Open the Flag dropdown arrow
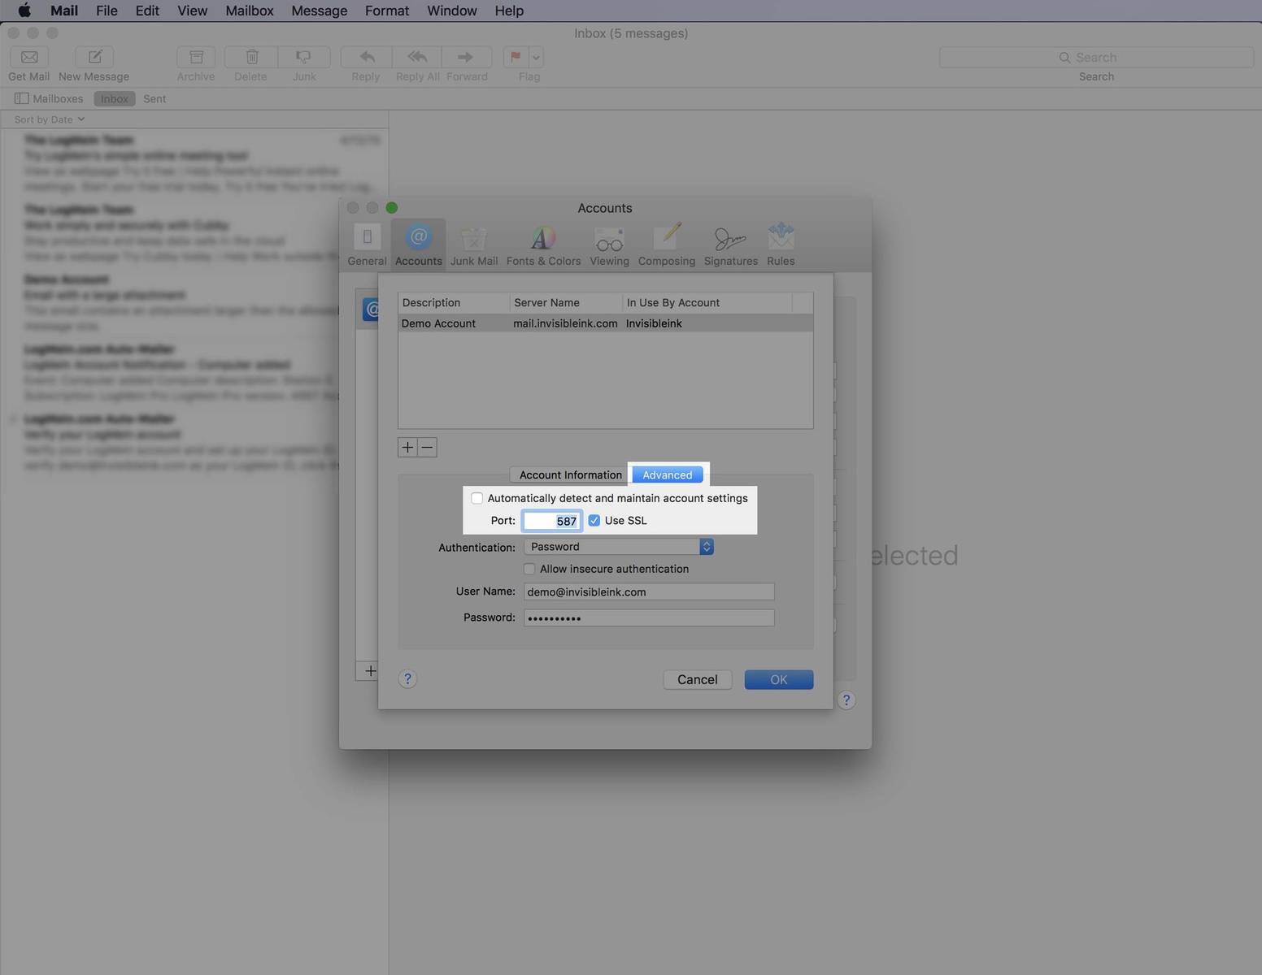 [536, 57]
